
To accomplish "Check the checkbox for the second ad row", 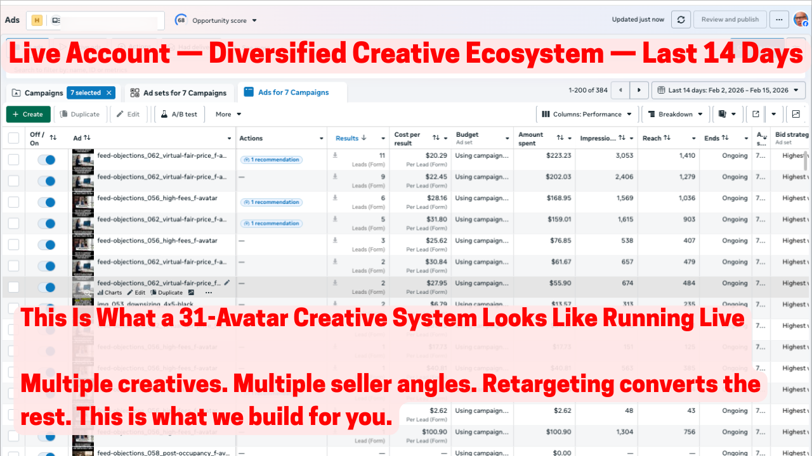I will [13, 180].
